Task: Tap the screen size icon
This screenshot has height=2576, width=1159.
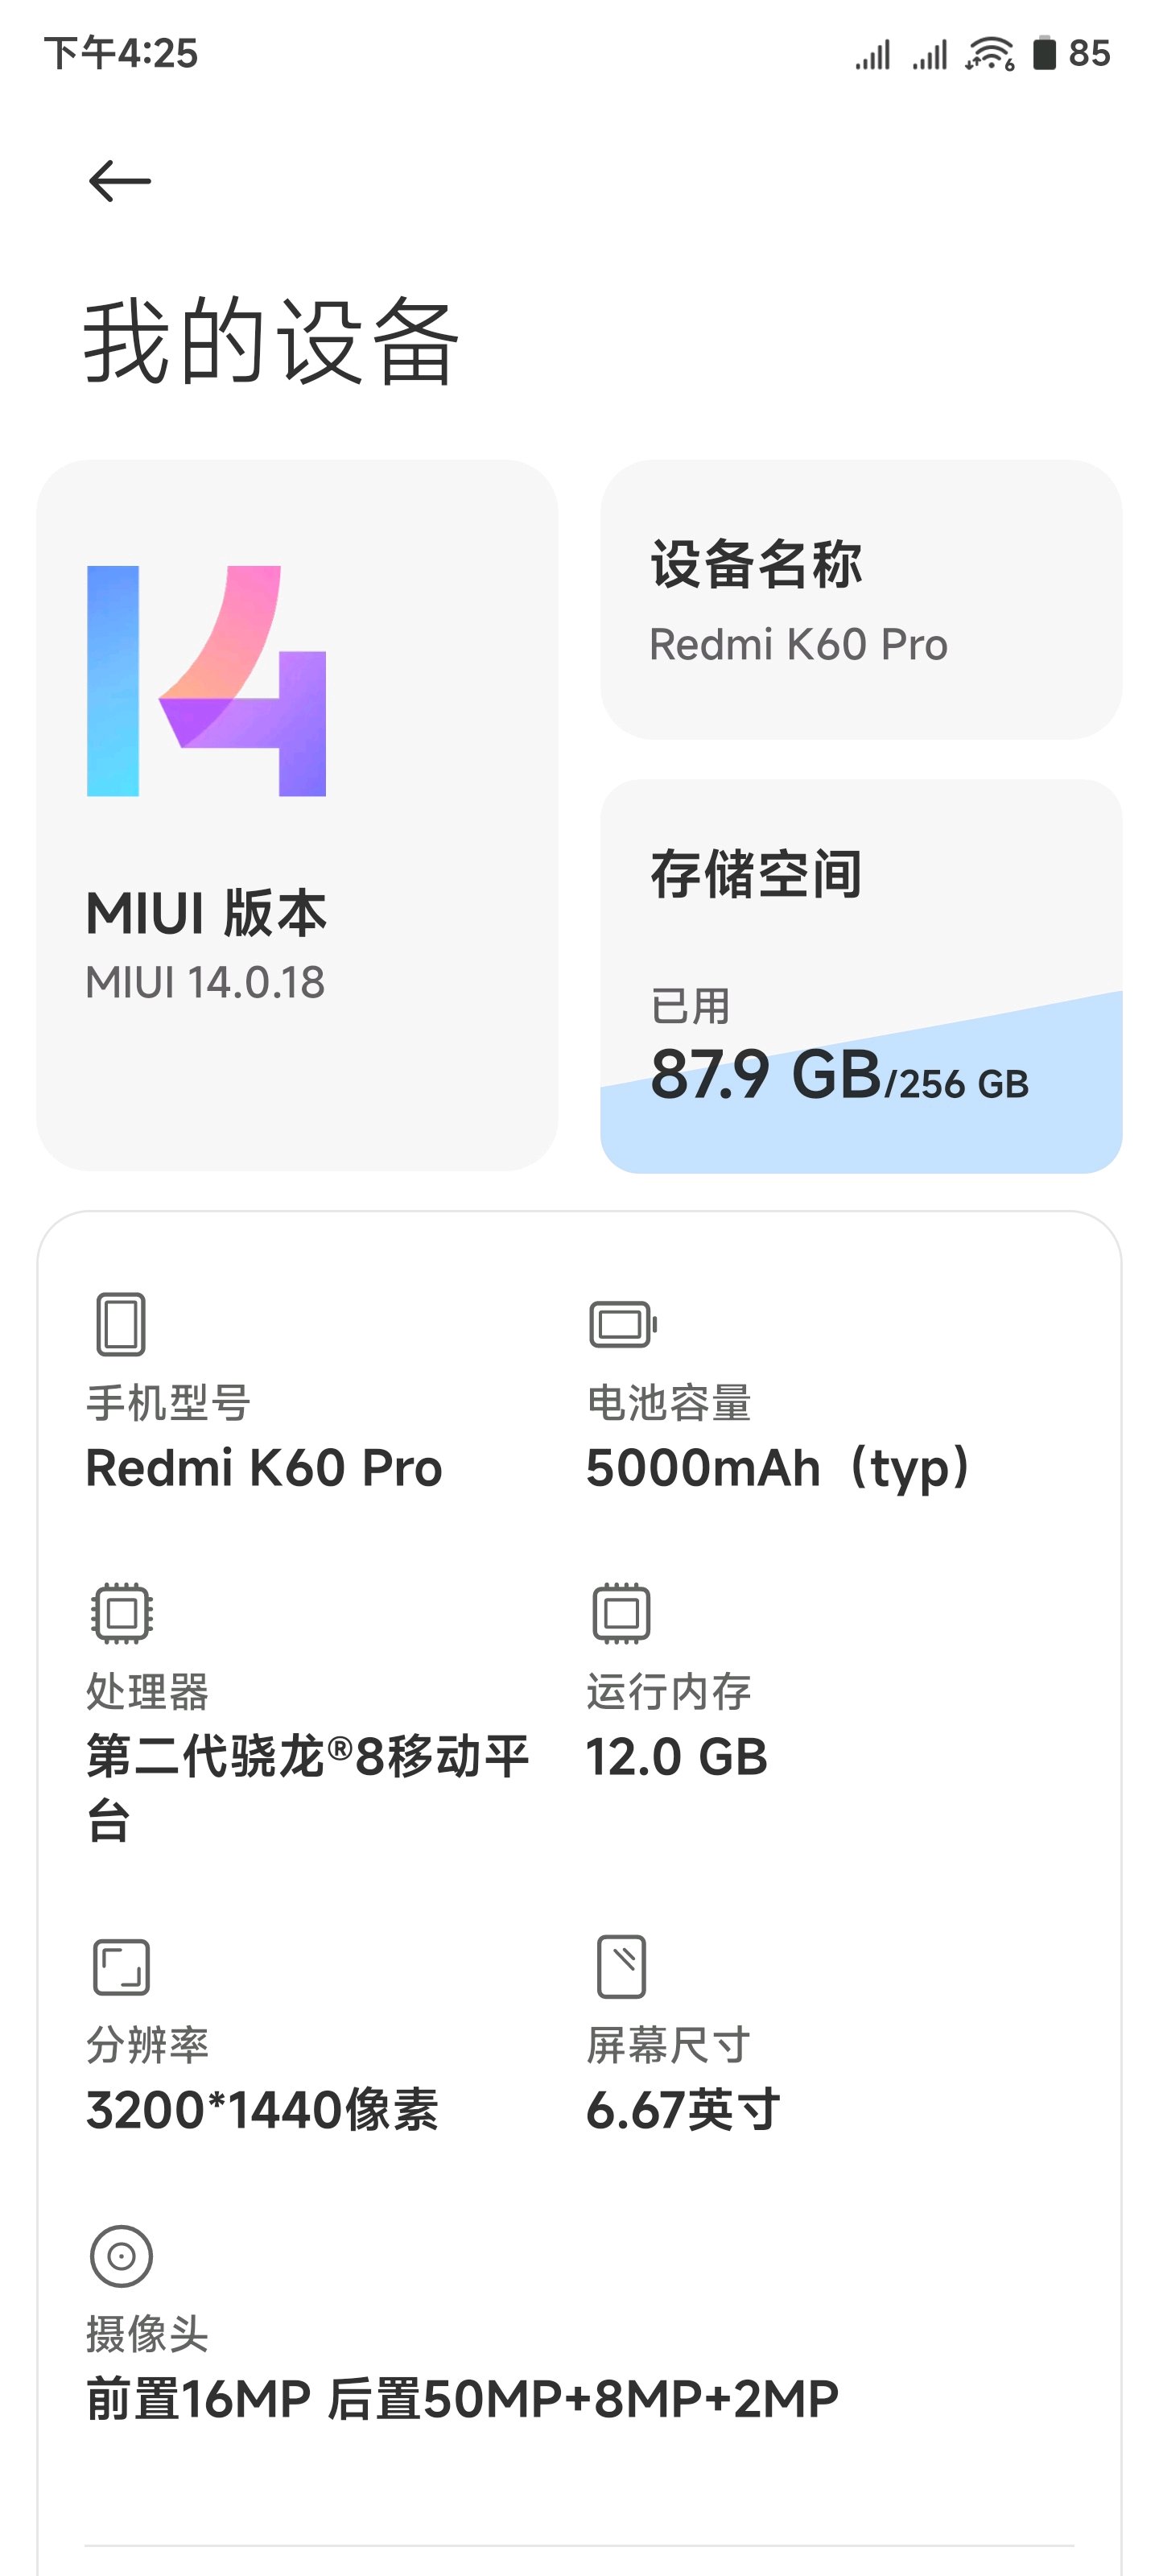Action: (621, 1966)
